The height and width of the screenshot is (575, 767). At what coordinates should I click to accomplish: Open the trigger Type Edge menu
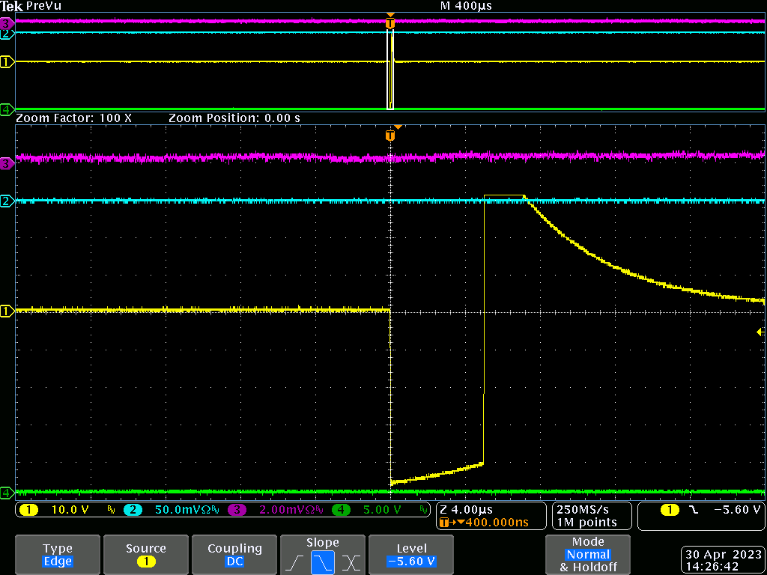(58, 555)
